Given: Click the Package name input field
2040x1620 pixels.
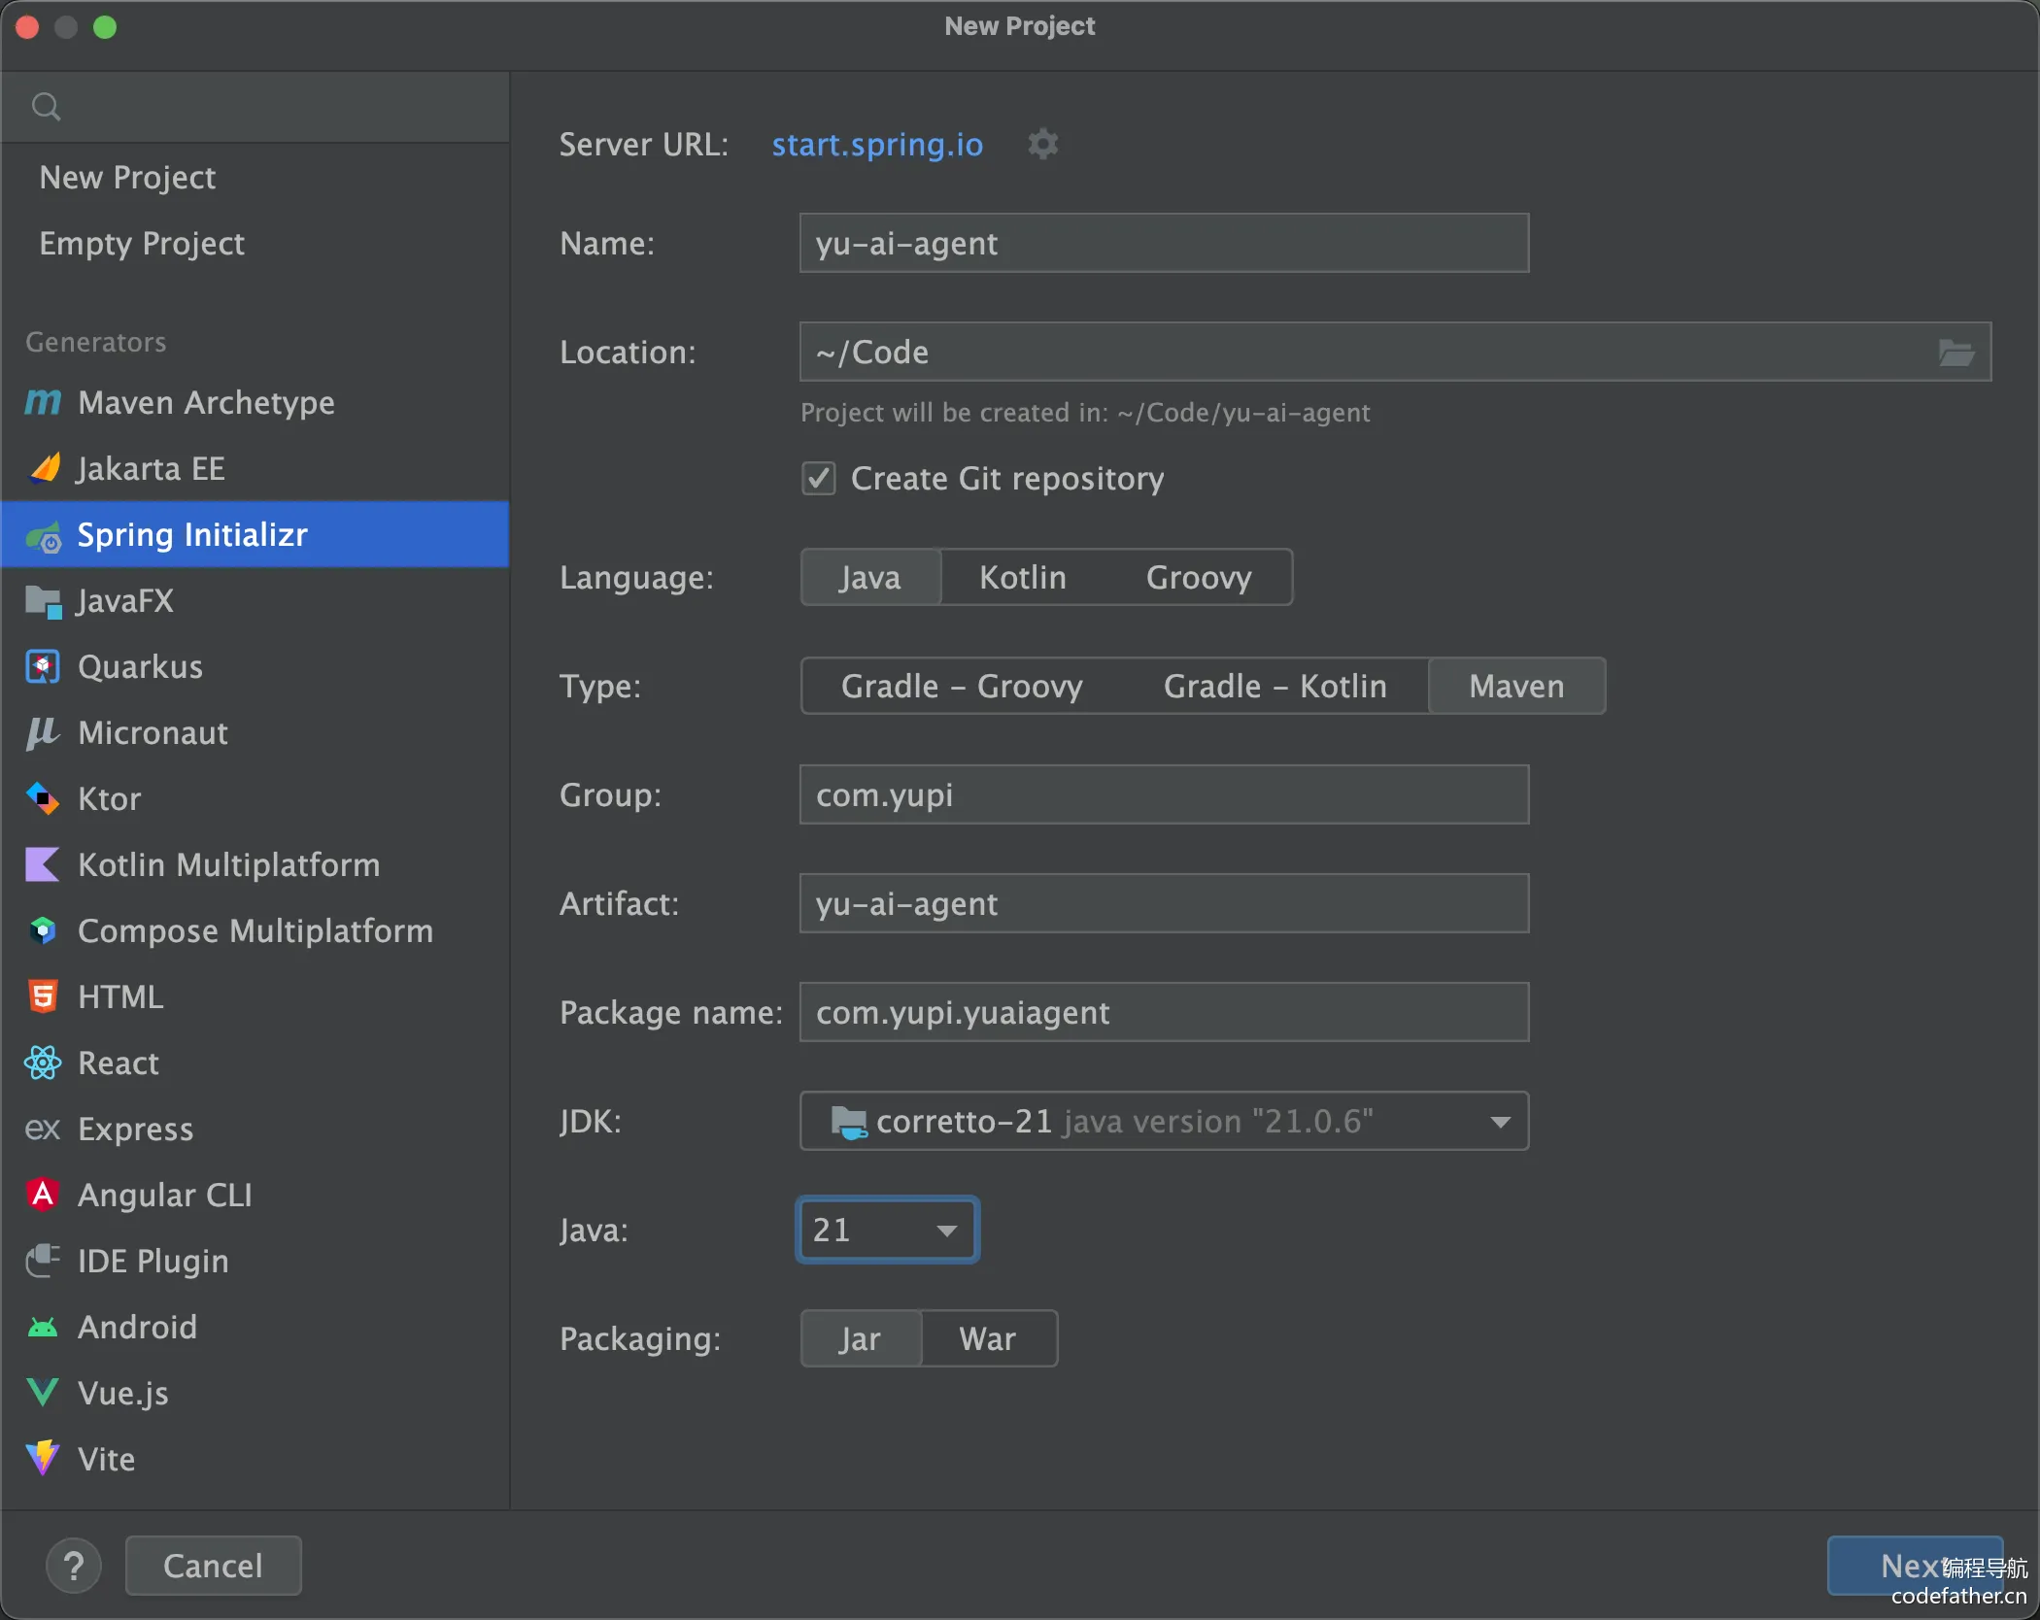Looking at the screenshot, I should point(1164,1013).
